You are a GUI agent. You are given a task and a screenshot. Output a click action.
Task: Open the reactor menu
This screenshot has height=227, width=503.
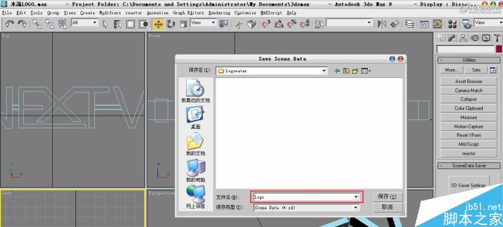(134, 13)
